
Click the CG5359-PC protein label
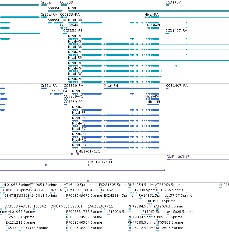click(x=73, y=96)
